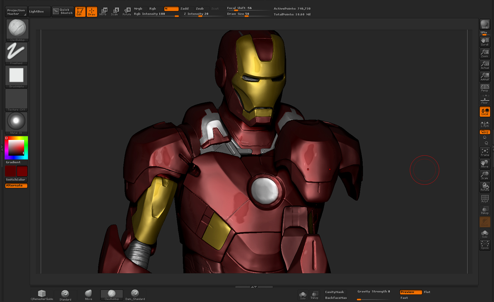This screenshot has width=494, height=302.
Task: Click the Projection Master button
Action: pyautogui.click(x=16, y=12)
